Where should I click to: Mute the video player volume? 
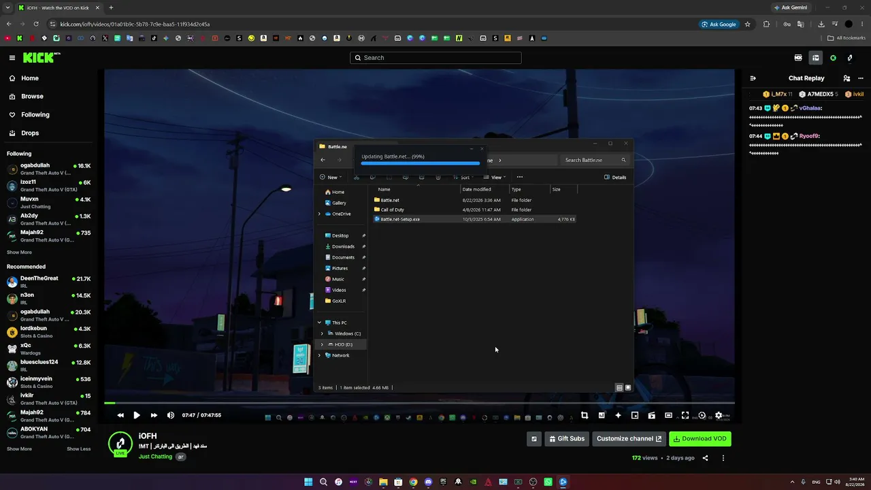171,415
